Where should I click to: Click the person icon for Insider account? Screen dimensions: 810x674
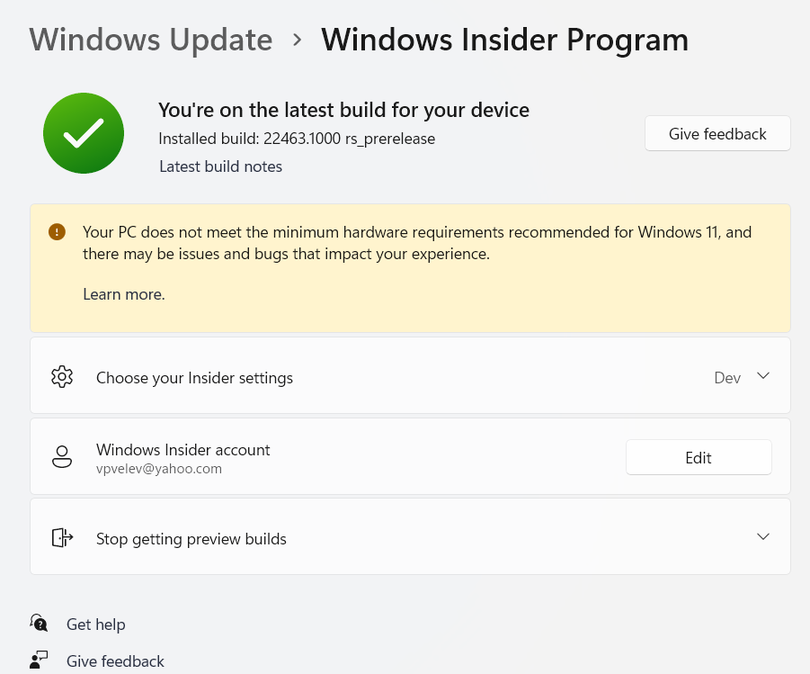tap(62, 457)
